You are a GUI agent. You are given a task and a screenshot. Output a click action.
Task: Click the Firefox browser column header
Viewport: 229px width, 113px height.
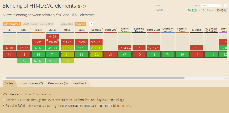[38, 30]
